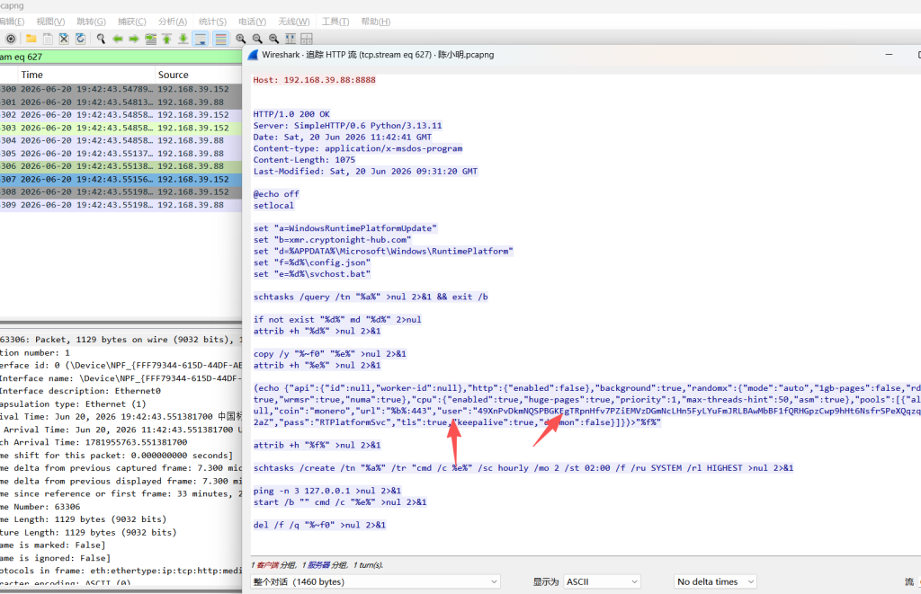Open capture options gear icon
This screenshot has width=921, height=594.
(x=11, y=39)
